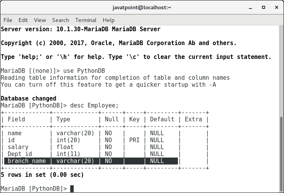Click the javatpoint@localhost title bar

click(142, 7)
